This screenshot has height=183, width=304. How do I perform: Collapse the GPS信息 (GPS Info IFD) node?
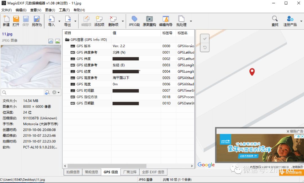pyautogui.click(x=68, y=39)
